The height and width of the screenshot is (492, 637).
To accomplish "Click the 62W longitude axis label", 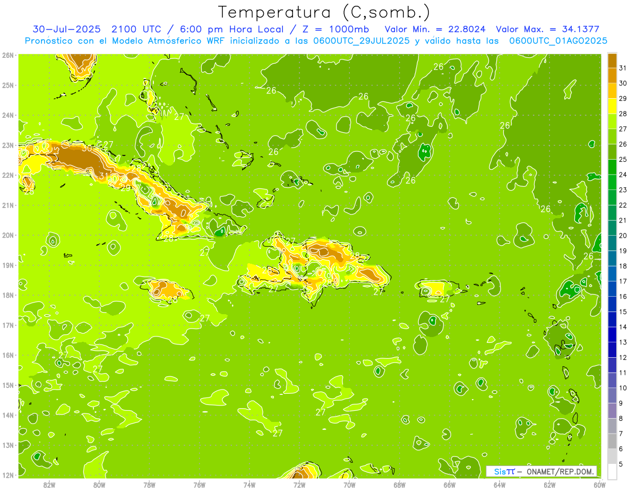I will 549,485.
